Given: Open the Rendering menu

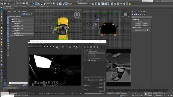Looking at the screenshot, I should (x=55, y=1).
